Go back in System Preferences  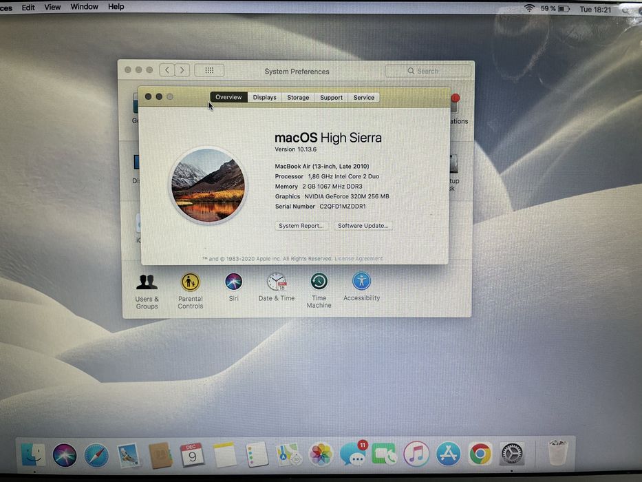(167, 70)
